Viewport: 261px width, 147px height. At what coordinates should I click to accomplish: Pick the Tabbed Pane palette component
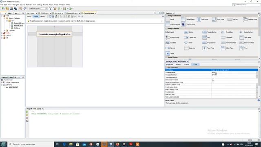(188, 19)
